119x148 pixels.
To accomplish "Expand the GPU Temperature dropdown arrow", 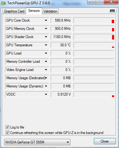I will (46, 45).
